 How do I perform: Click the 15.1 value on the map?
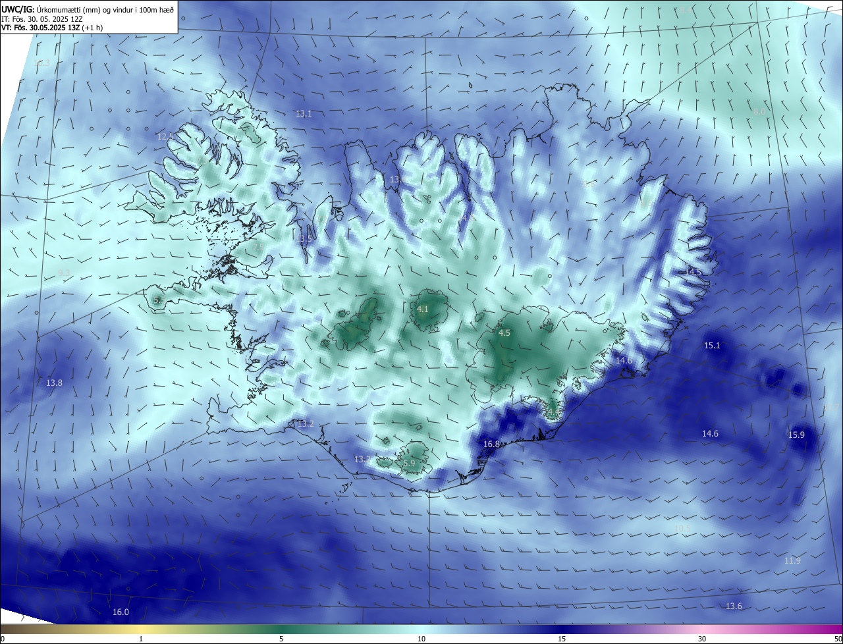(713, 346)
